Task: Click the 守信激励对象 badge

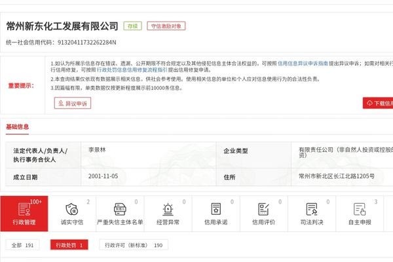Action: 166,26
